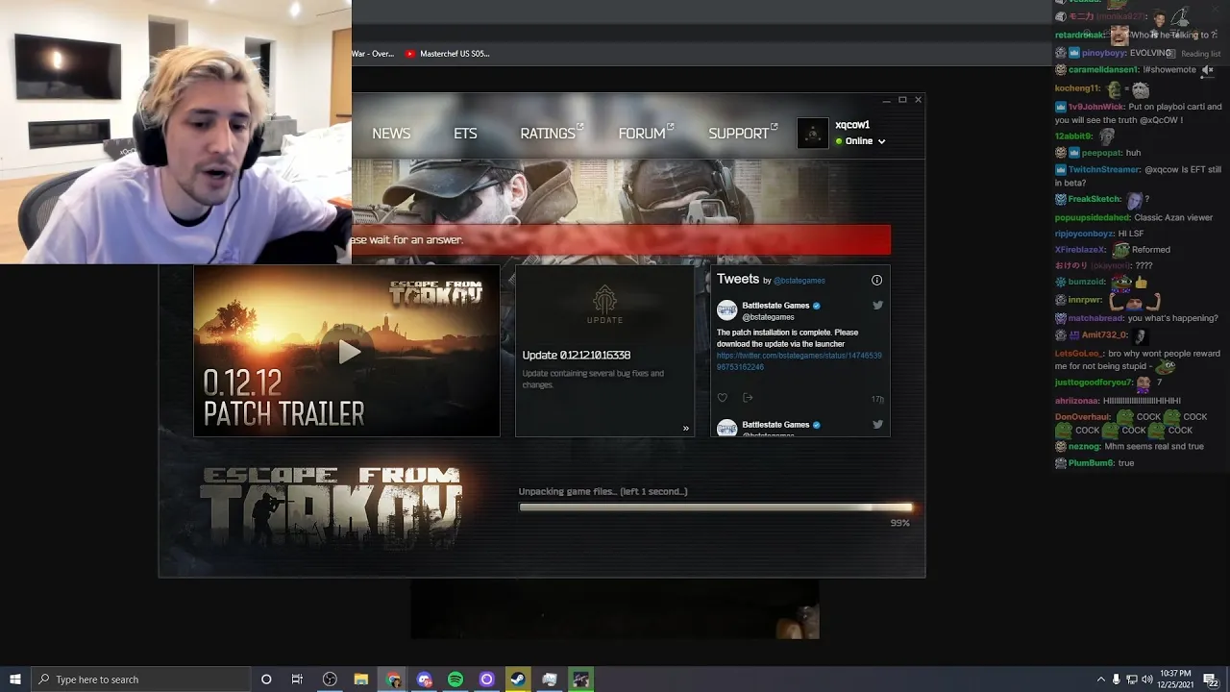Click the Unpacking game files status text

(603, 491)
